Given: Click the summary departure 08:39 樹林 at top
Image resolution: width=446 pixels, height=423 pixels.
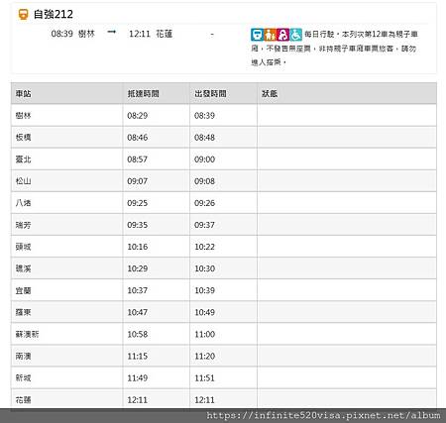Looking at the screenshot, I should click(x=73, y=34).
